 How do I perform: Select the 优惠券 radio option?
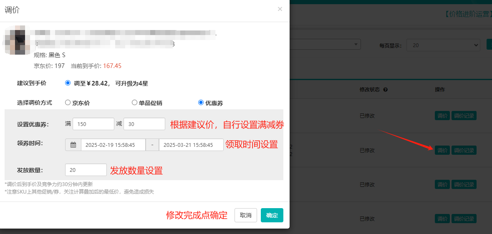point(201,102)
